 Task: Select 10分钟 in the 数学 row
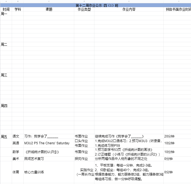point(177,152)
